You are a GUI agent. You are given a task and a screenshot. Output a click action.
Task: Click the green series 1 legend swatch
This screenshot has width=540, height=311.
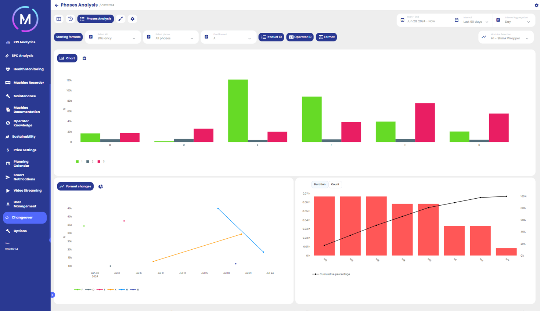[x=78, y=162]
